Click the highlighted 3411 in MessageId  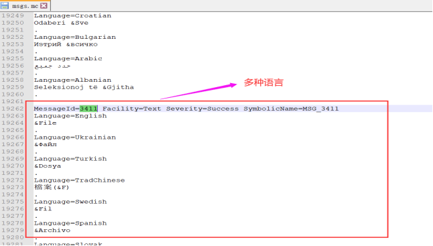88,109
